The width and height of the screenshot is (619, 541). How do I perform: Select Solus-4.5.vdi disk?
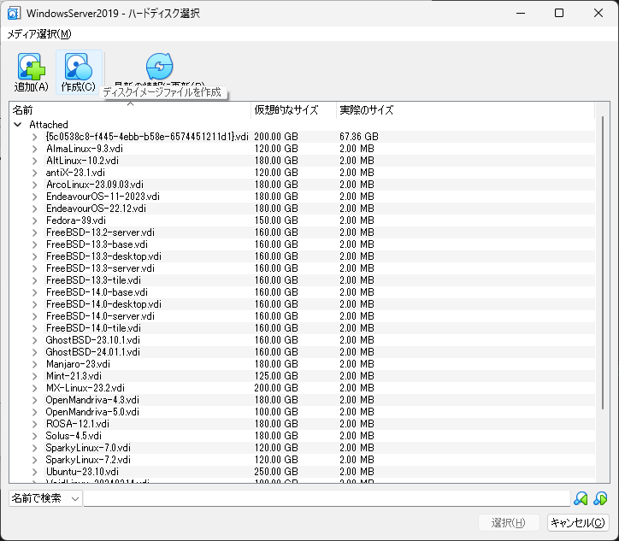point(74,436)
